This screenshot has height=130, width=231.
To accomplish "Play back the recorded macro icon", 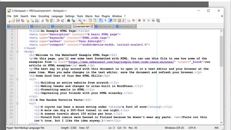I will (x=149, y=21).
